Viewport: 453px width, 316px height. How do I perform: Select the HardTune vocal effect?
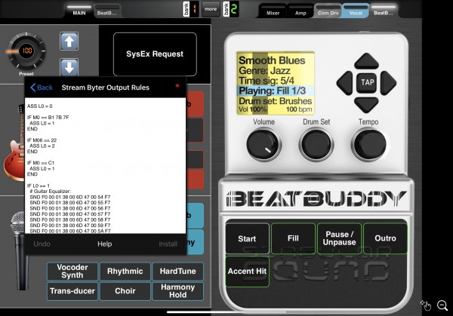[x=177, y=272]
